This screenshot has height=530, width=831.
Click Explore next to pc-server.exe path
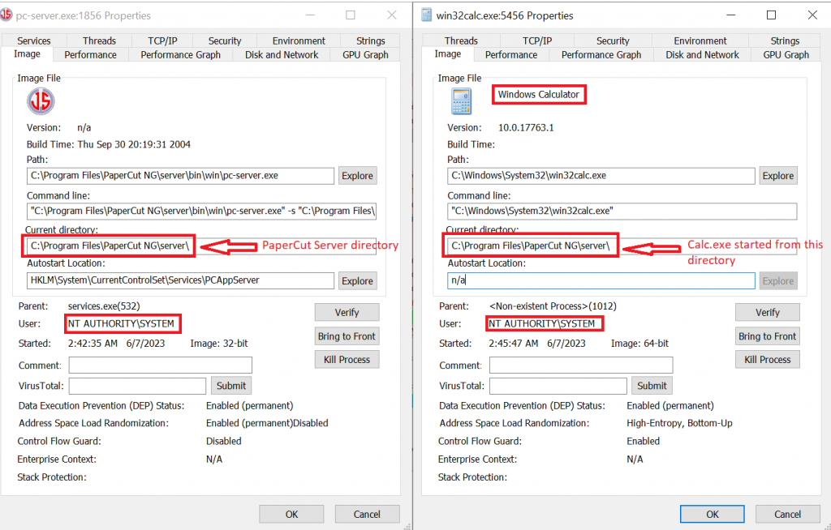coord(357,176)
